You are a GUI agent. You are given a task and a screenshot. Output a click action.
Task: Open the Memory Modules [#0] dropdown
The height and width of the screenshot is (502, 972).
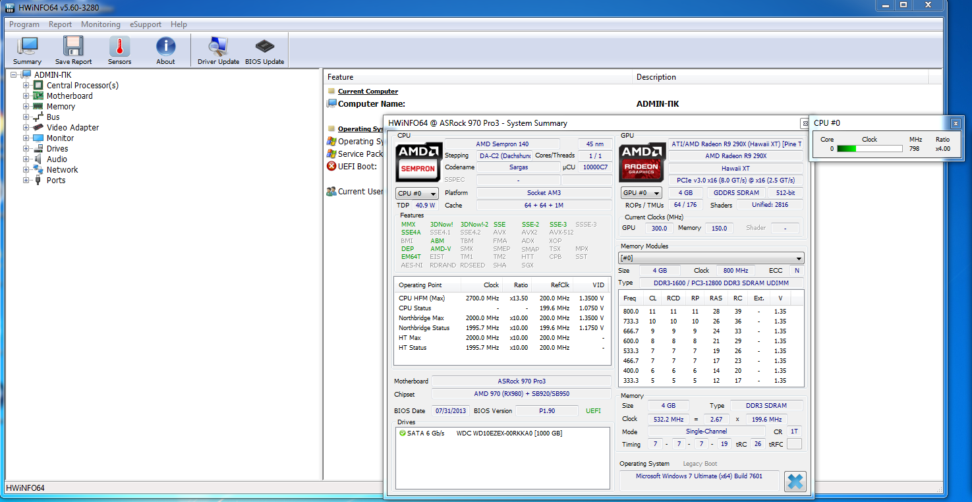tap(711, 258)
